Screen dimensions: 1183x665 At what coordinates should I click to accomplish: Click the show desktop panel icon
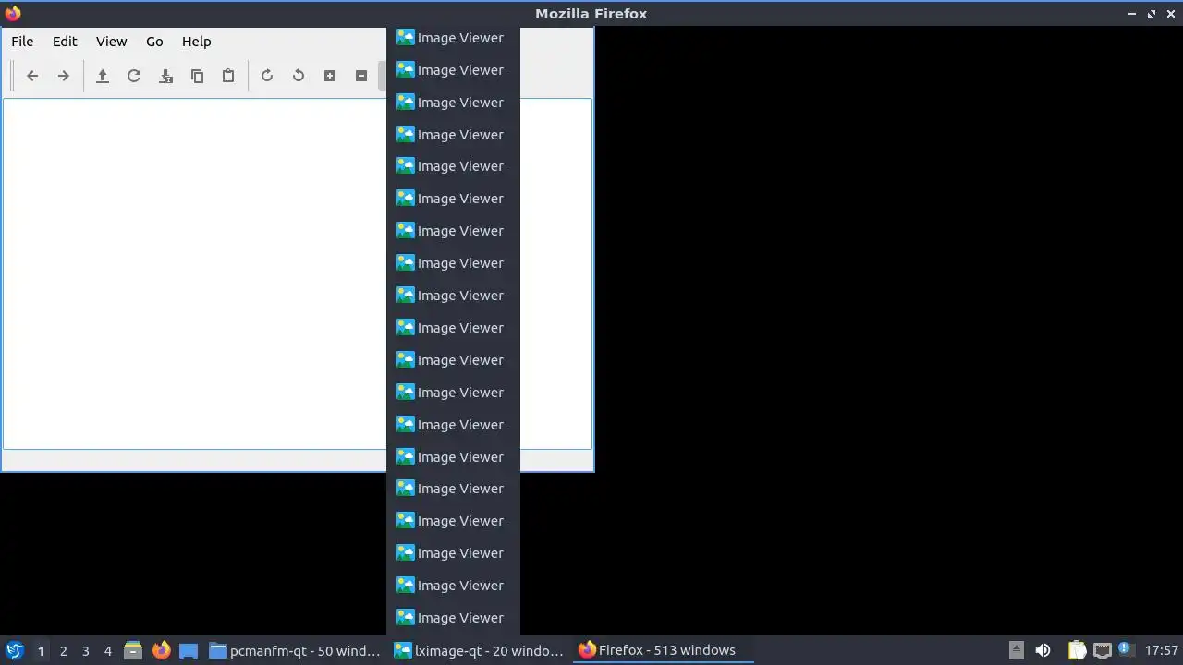[x=189, y=650]
